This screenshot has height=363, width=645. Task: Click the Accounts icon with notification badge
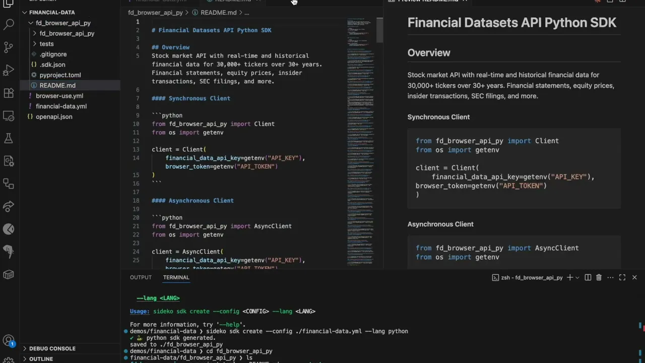click(9, 341)
